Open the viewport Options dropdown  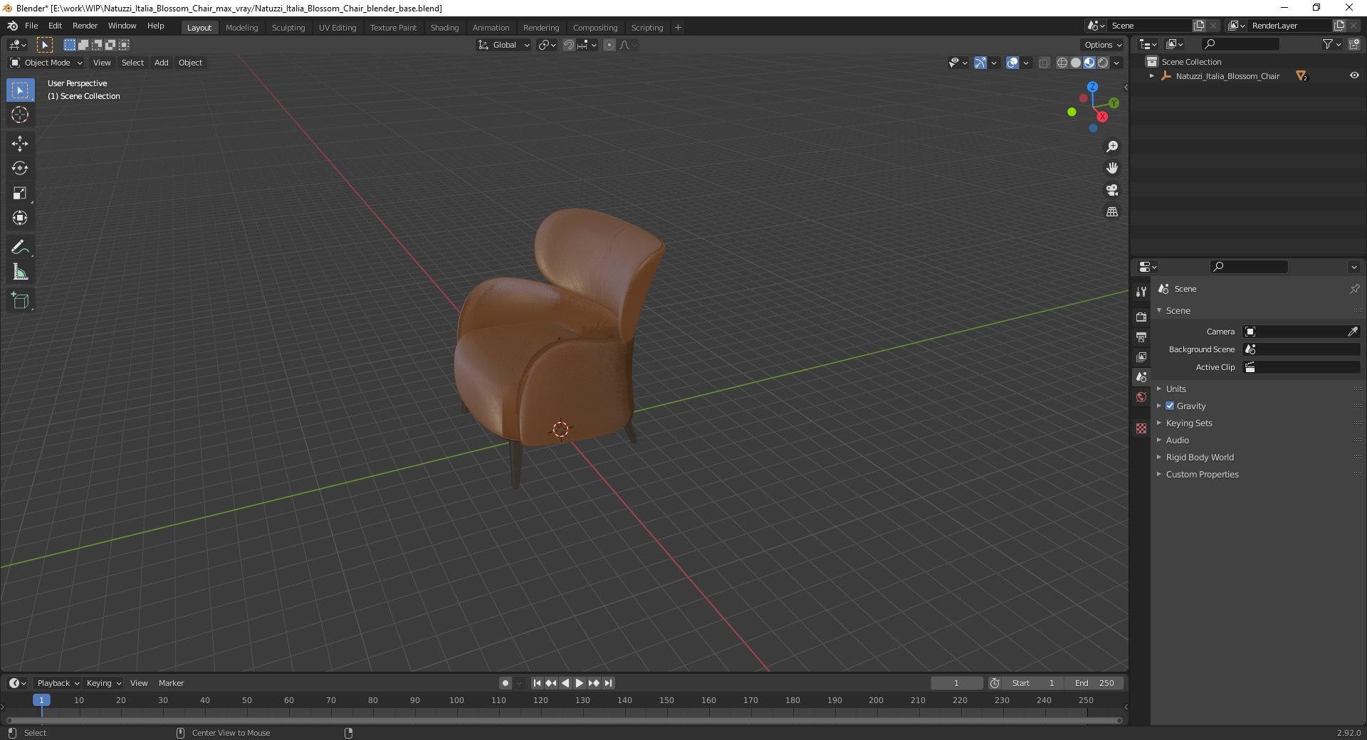click(x=1102, y=45)
